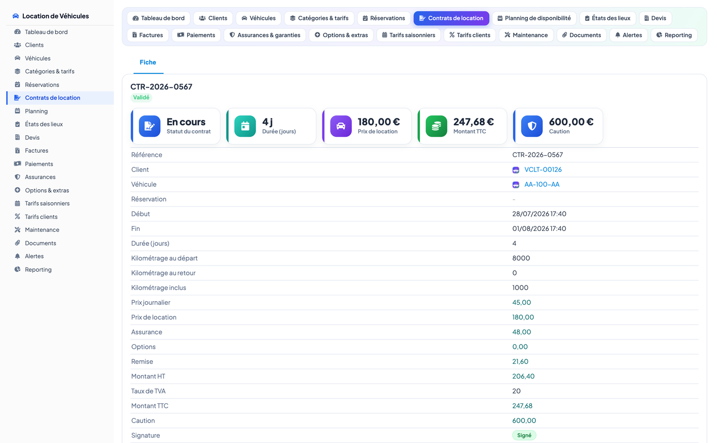Click the teal calendar duration icon
This screenshot has height=443, width=717.
coord(245,126)
